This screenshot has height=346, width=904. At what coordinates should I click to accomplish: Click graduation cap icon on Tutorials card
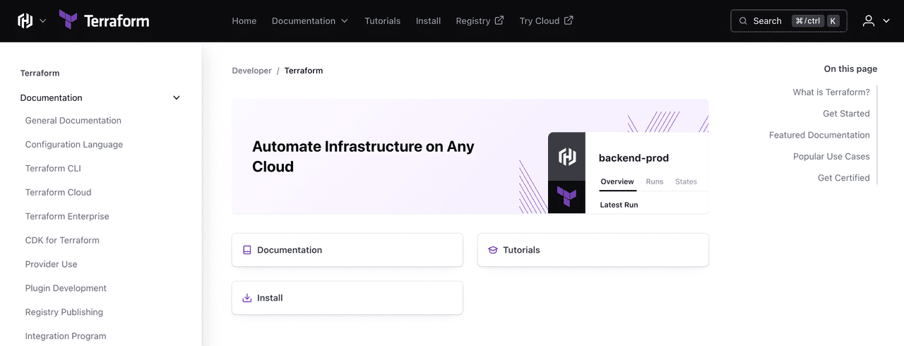493,250
